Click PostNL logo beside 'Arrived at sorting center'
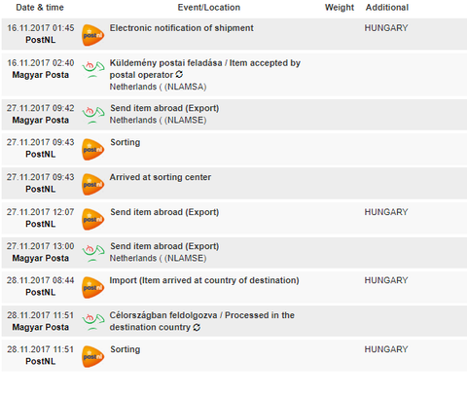The image size is (467, 396). pos(92,184)
